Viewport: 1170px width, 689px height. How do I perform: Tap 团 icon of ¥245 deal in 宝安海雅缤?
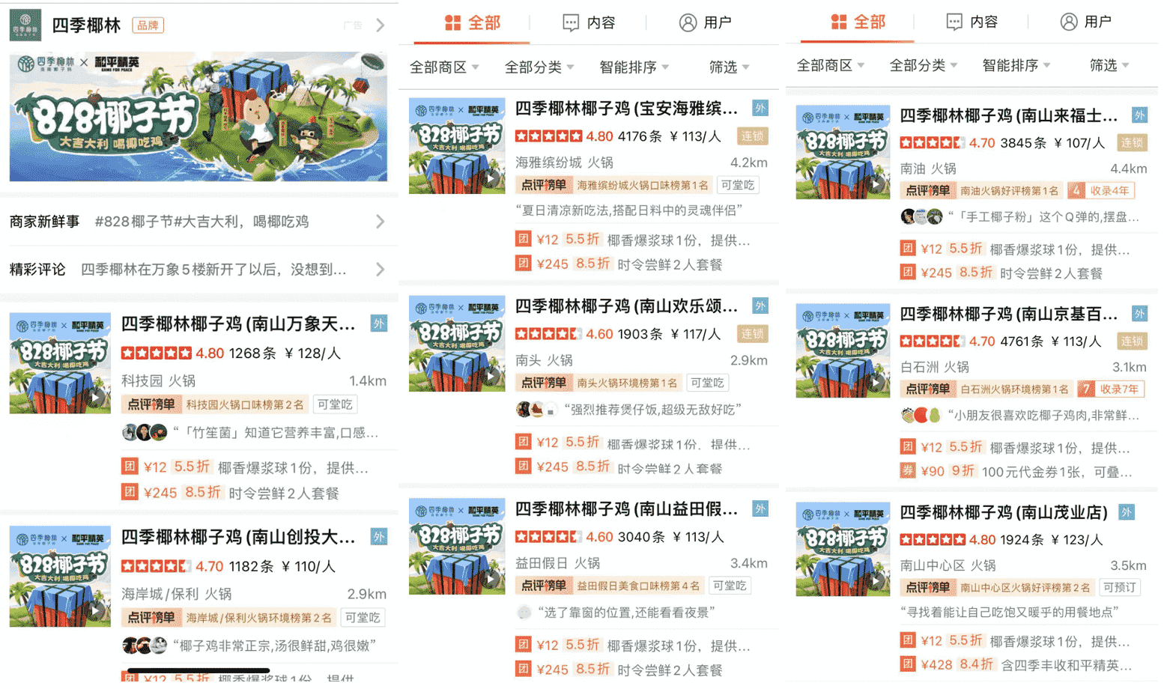tap(523, 264)
